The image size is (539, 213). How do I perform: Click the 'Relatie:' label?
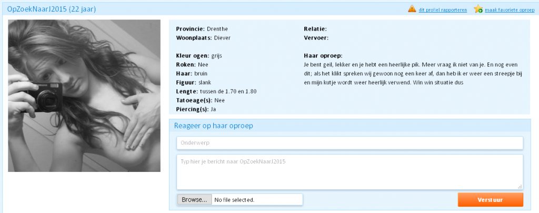point(315,29)
